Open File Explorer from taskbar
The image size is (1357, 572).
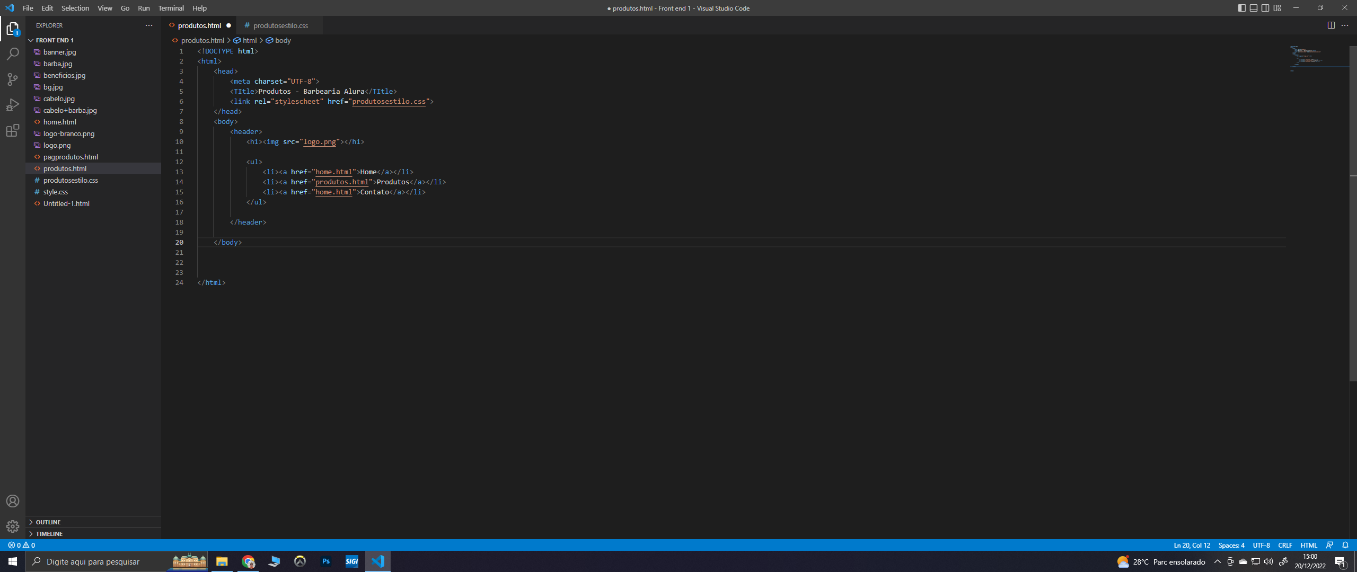(222, 561)
